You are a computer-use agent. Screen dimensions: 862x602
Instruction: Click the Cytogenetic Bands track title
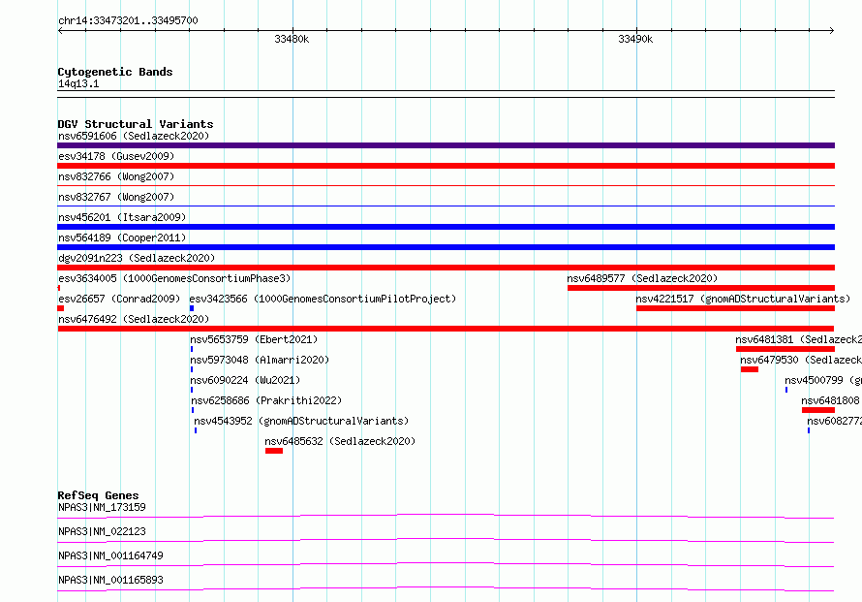pos(115,72)
